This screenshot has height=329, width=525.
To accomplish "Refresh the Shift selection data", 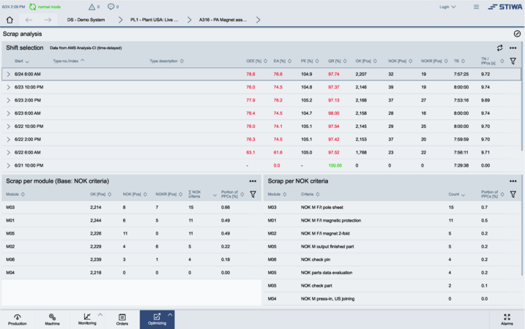I will point(500,48).
